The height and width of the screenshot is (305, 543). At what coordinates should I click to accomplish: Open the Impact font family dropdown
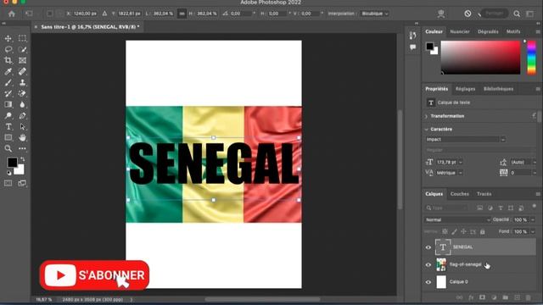click(503, 139)
